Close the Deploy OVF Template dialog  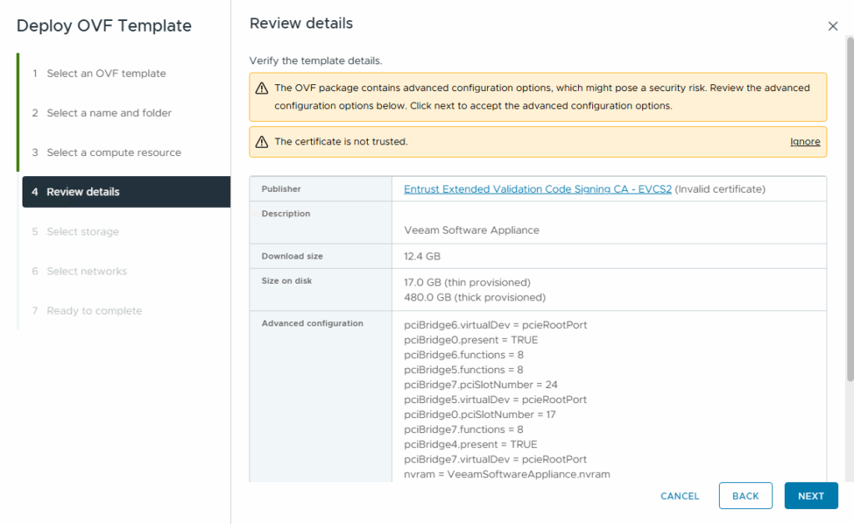click(832, 26)
